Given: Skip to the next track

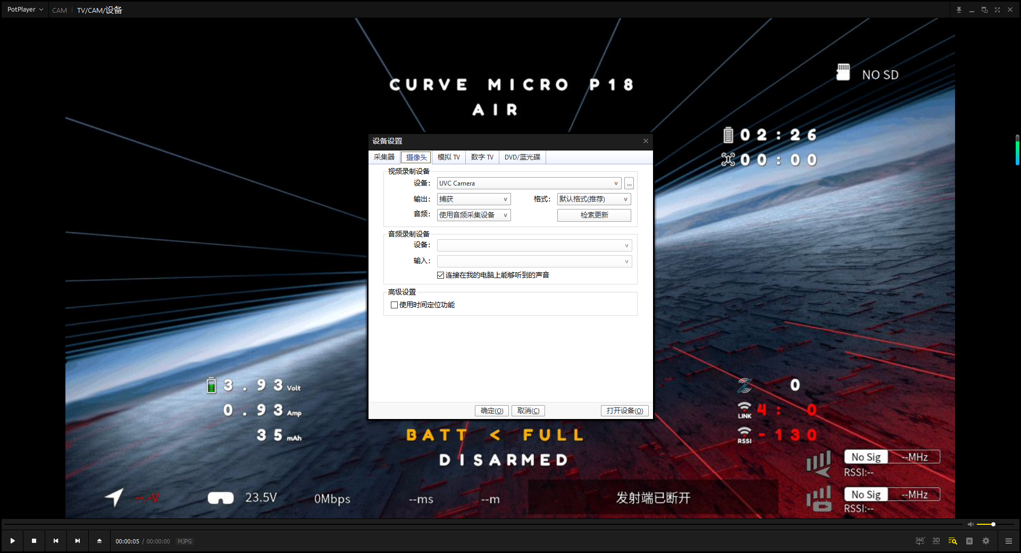Looking at the screenshot, I should 78,541.
